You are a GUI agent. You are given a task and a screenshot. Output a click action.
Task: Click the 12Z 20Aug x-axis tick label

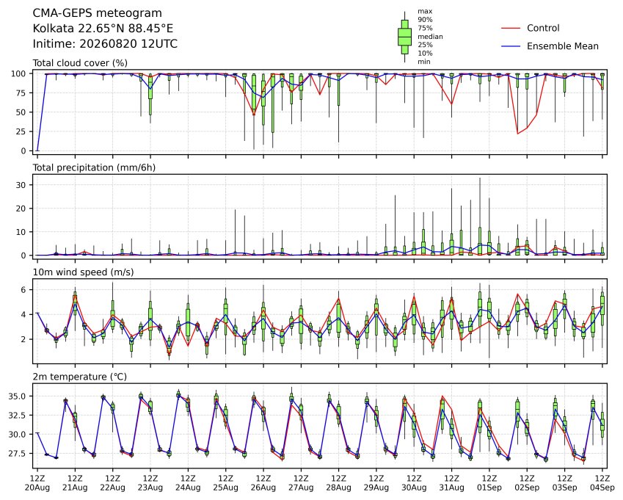click(x=37, y=482)
